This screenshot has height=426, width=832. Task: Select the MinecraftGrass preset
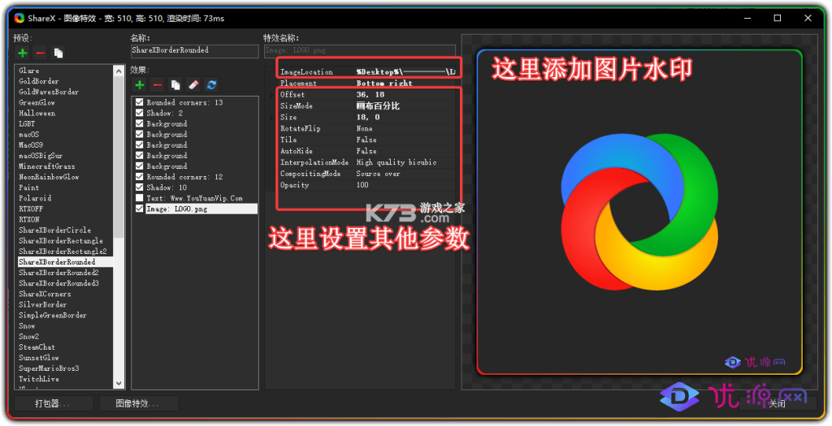pyautogui.click(x=46, y=166)
